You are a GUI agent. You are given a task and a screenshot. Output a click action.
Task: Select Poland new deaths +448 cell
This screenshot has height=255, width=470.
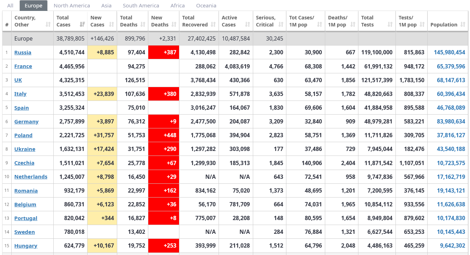pyautogui.click(x=164, y=135)
